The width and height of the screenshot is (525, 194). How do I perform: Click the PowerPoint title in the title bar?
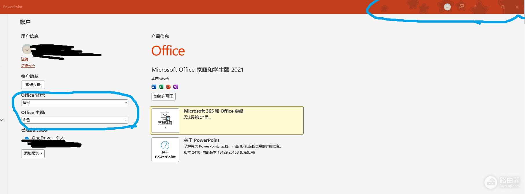(x=12, y=7)
